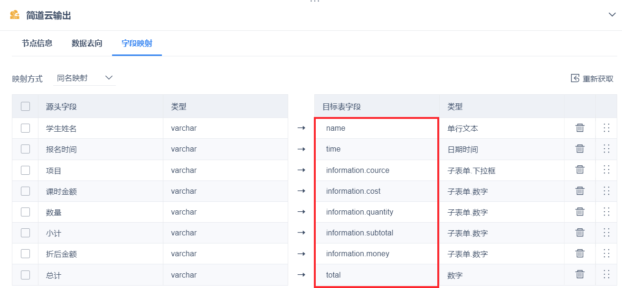Click the source field 学生姓名
The height and width of the screenshot is (288, 622).
pyautogui.click(x=61, y=128)
